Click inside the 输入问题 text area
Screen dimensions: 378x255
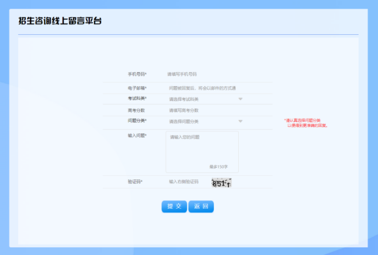point(202,150)
